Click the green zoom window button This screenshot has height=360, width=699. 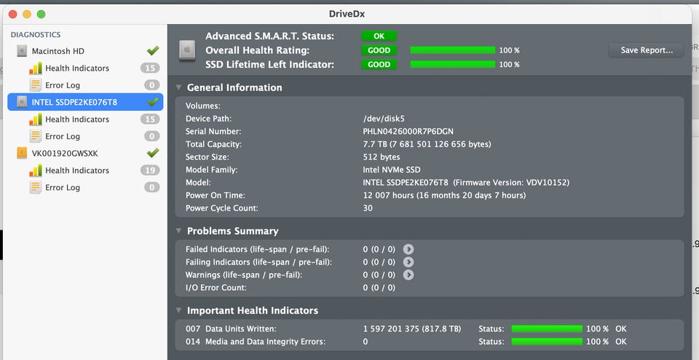[41, 15]
